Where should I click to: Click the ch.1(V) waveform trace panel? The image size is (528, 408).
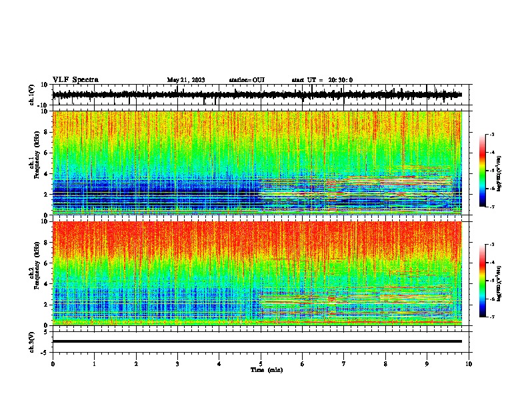(x=261, y=95)
